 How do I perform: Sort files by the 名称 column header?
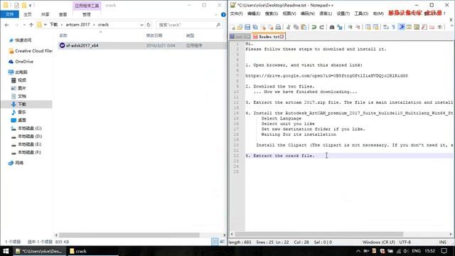coord(63,36)
